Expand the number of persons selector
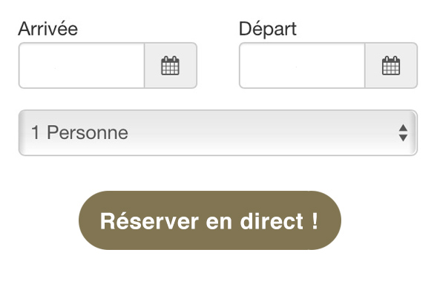This screenshot has height=281, width=437. click(218, 132)
